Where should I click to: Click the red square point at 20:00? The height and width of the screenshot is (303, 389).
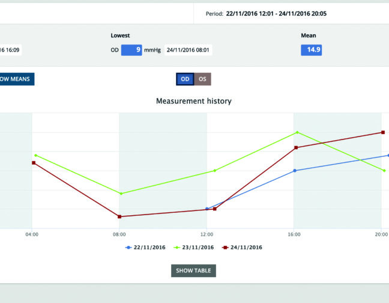(382, 132)
